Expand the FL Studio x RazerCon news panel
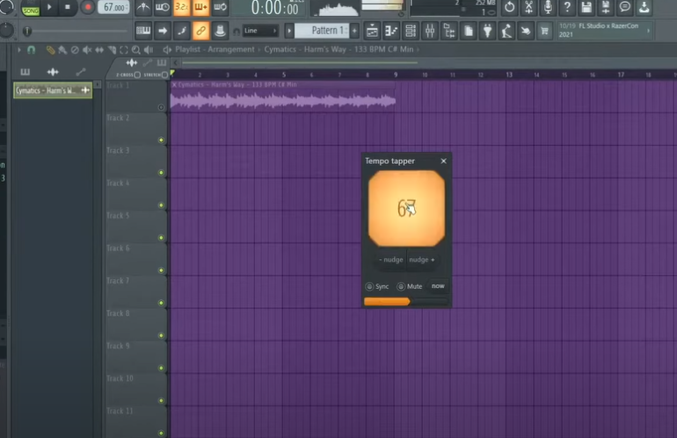677x438 pixels. pyautogui.click(x=648, y=31)
